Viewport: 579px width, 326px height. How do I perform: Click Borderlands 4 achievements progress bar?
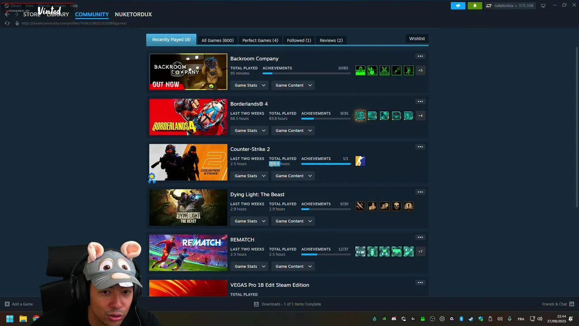click(x=326, y=119)
